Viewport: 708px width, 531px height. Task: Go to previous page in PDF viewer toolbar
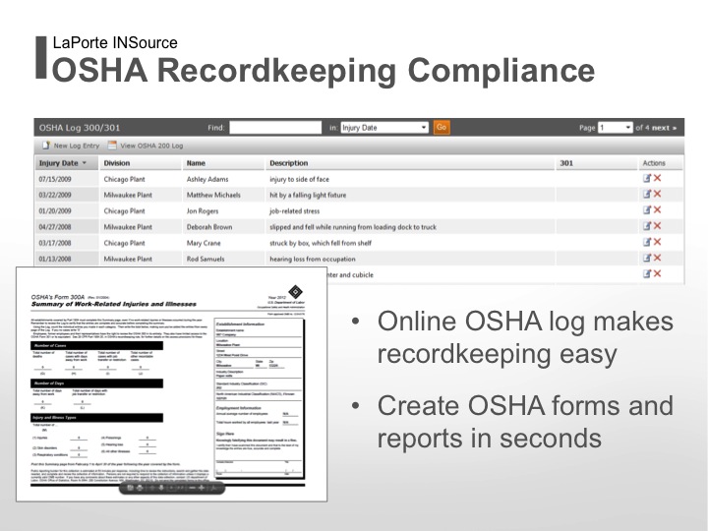pyautogui.click(x=151, y=488)
